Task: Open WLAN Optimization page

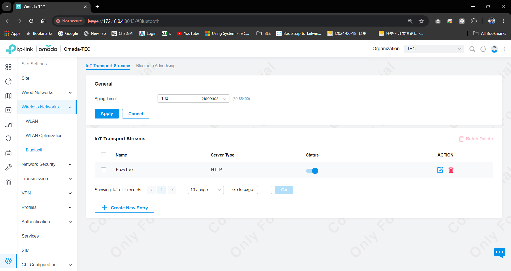Action: click(44, 135)
